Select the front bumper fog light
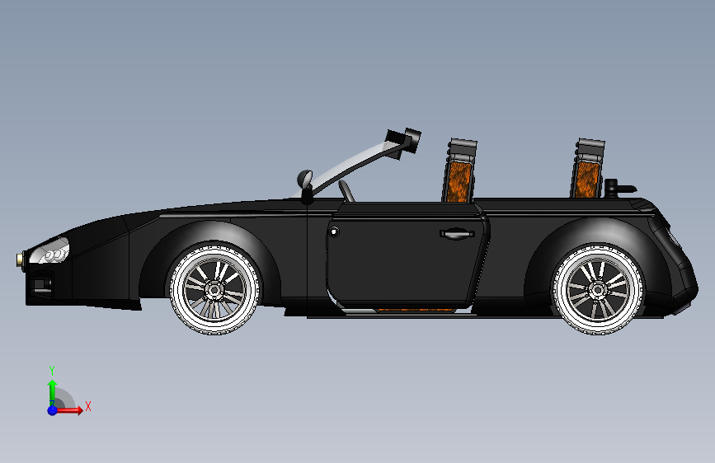715x463 pixels. [42, 284]
